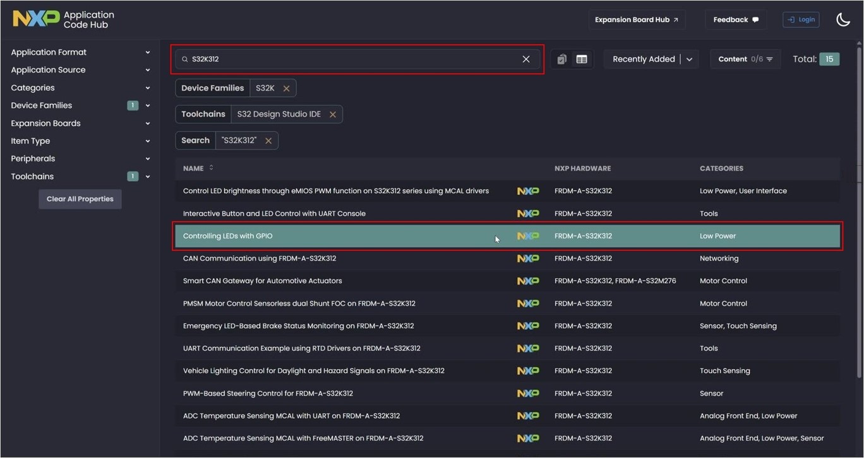Clear the S32K312 search text
The width and height of the screenshot is (864, 458).
pos(526,59)
